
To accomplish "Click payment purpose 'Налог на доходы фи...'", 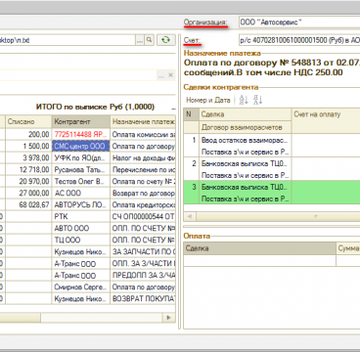I will [x=143, y=158].
